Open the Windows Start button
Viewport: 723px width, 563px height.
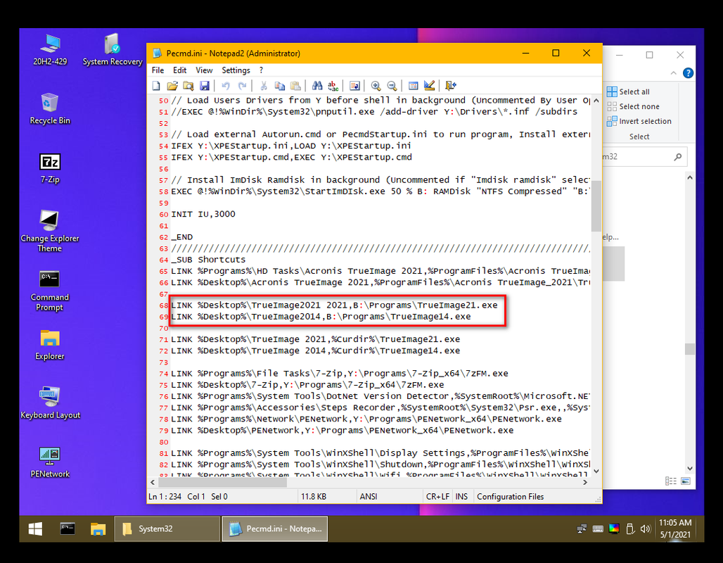tap(35, 529)
